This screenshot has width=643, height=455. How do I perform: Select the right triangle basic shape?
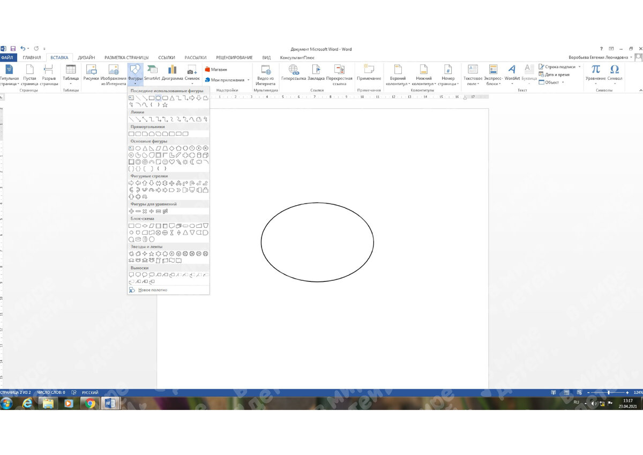coord(152,148)
